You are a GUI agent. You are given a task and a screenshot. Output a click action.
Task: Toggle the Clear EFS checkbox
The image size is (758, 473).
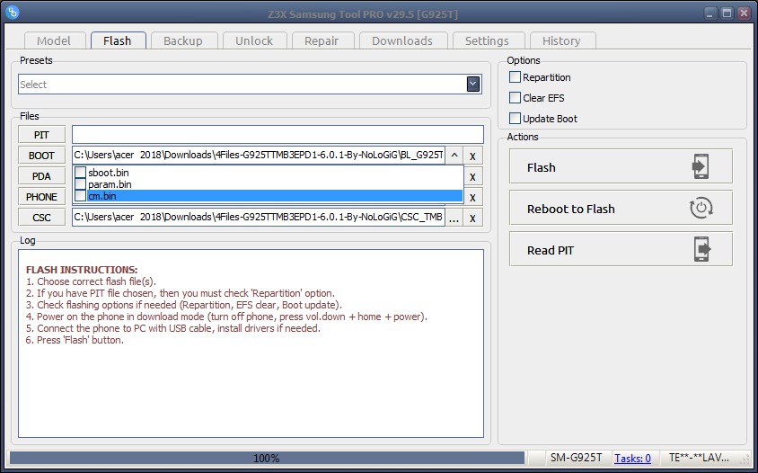516,98
